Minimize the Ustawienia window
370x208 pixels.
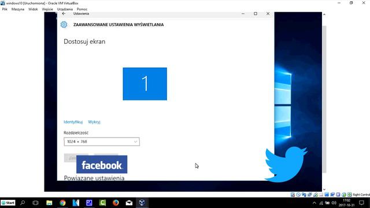(243, 14)
